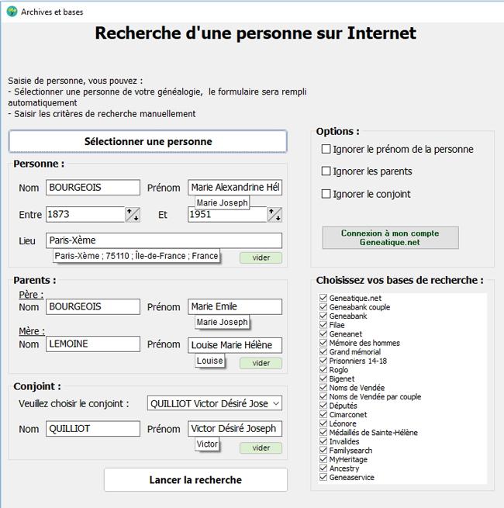This screenshot has width=504, height=508.
Task: Toggle Noms de Vendée par couple
Action: tap(323, 396)
